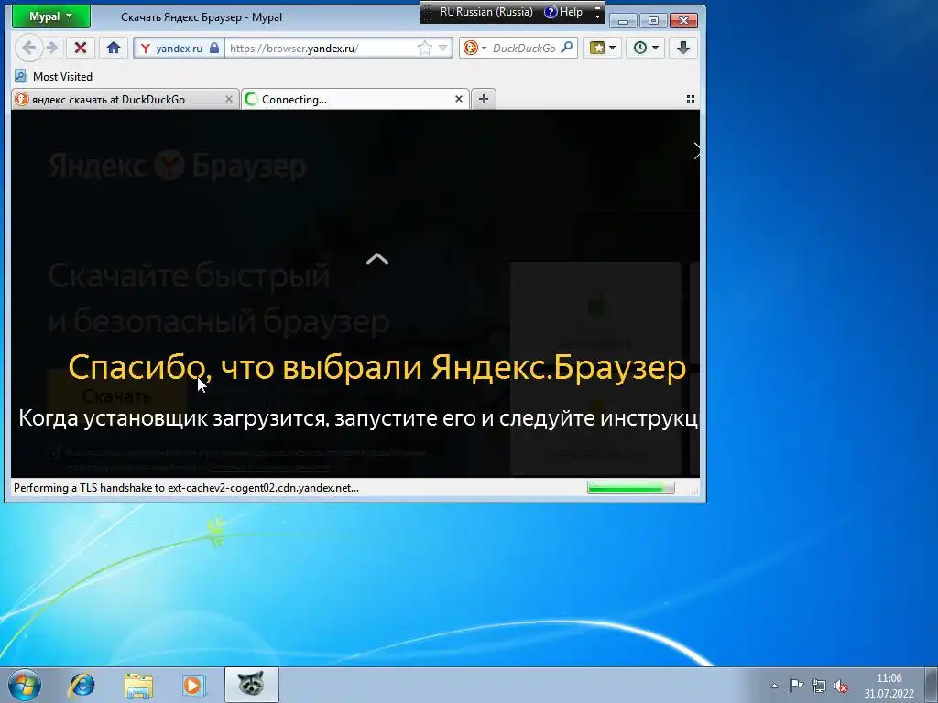Screen dimensions: 938x703
Task: Expand the URL history dropdown arrow
Action: point(443,48)
